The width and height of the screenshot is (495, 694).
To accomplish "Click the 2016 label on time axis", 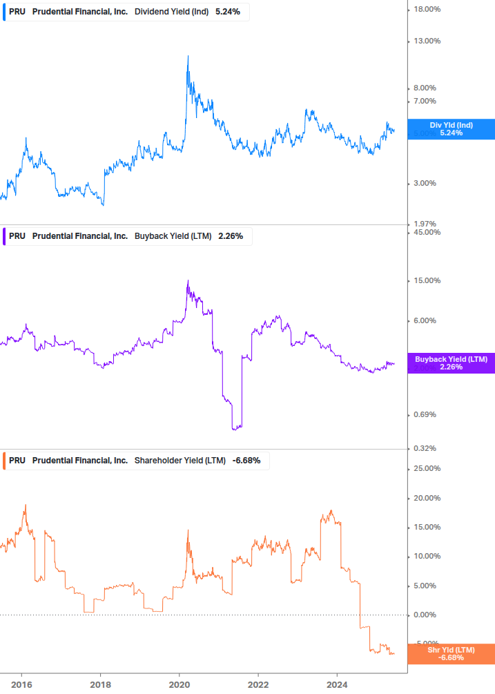I will pos(21,685).
